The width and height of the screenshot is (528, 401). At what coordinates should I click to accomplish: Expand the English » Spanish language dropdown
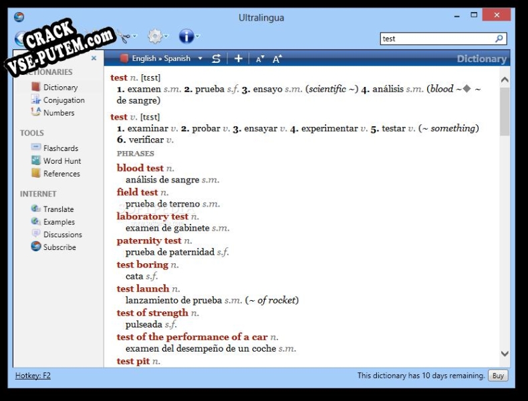200,59
